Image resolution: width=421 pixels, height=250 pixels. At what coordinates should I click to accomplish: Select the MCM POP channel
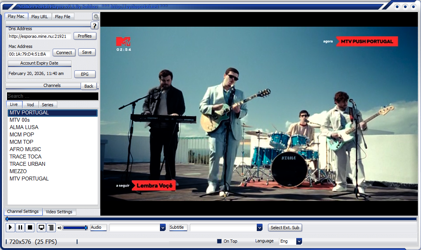pos(53,134)
